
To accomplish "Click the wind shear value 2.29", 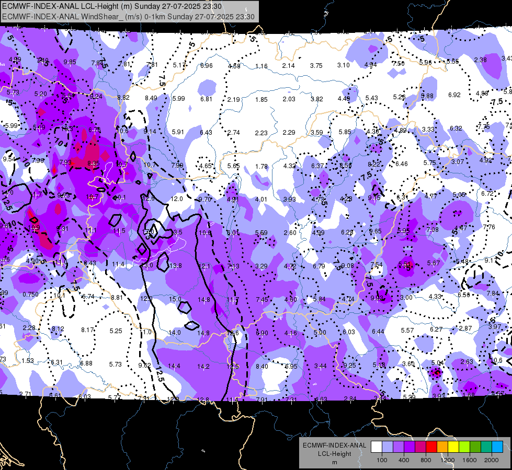I will coord(289,133).
